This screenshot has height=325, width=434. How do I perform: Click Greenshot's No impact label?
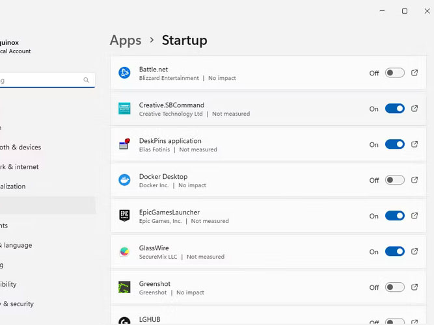pos(190,292)
